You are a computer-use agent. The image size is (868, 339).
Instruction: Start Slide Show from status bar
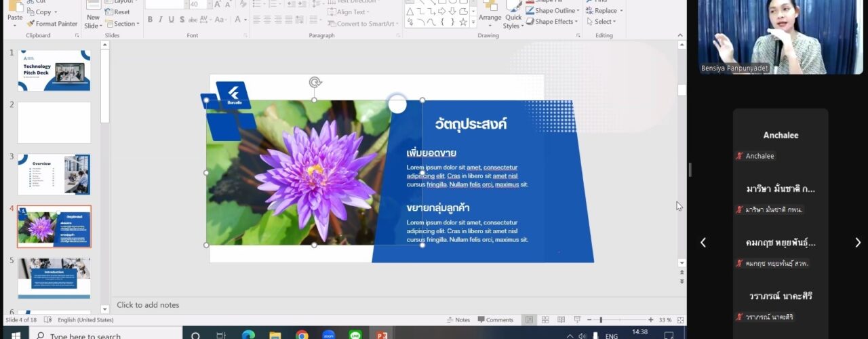click(577, 320)
